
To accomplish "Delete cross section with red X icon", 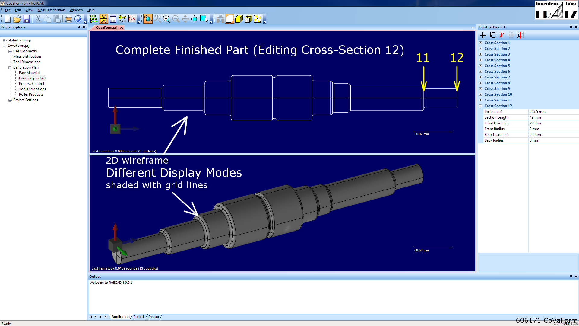I will tap(501, 35).
